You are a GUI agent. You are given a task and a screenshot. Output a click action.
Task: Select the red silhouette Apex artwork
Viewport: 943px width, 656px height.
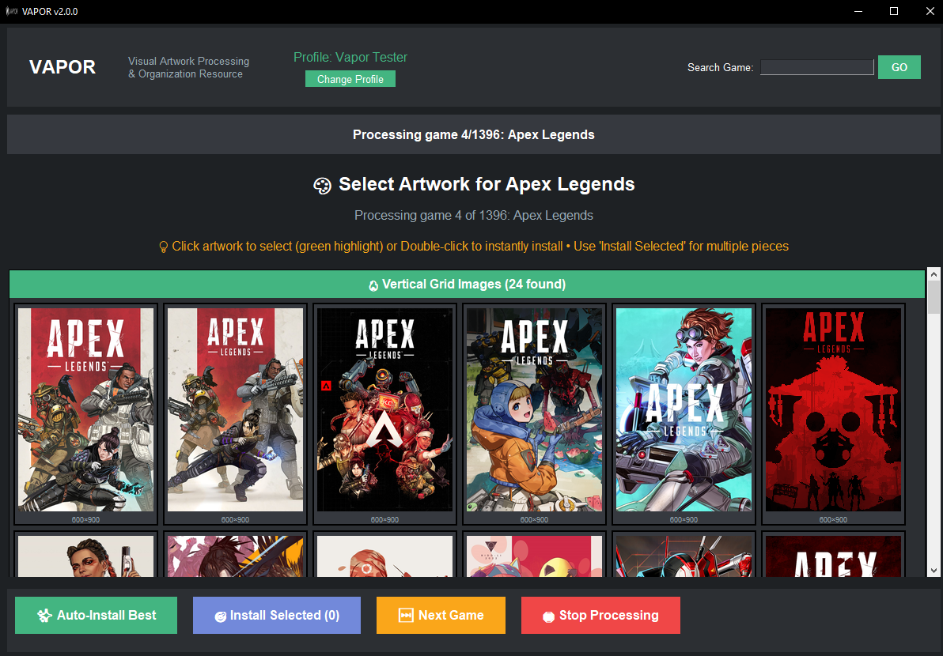coord(834,409)
